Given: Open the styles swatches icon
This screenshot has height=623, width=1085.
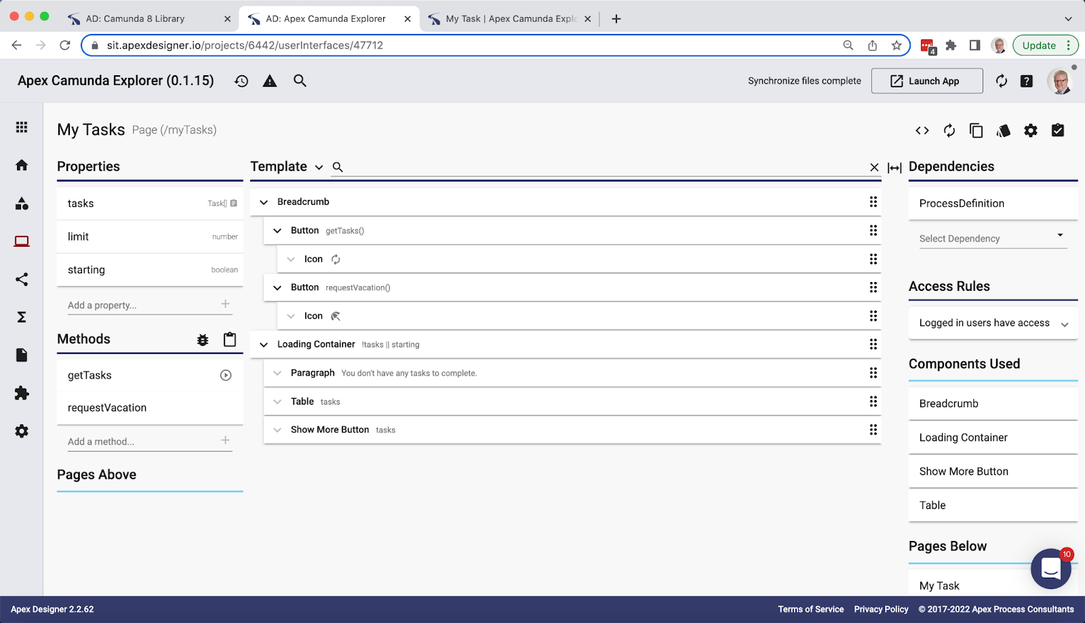Looking at the screenshot, I should coord(1004,131).
